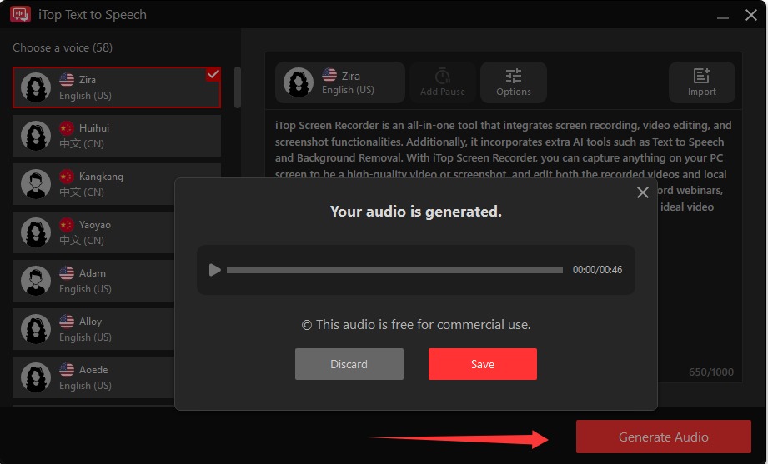Screen dimensions: 768x464
Task: Click the Alloy avatar icon
Action: tap(36, 329)
